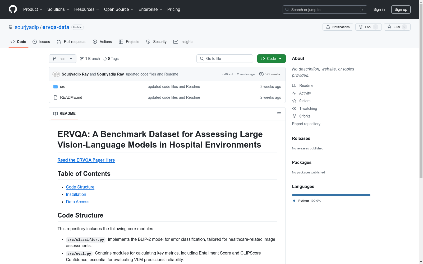Select the README tab in file viewer
The image size is (423, 264).
coord(65,114)
